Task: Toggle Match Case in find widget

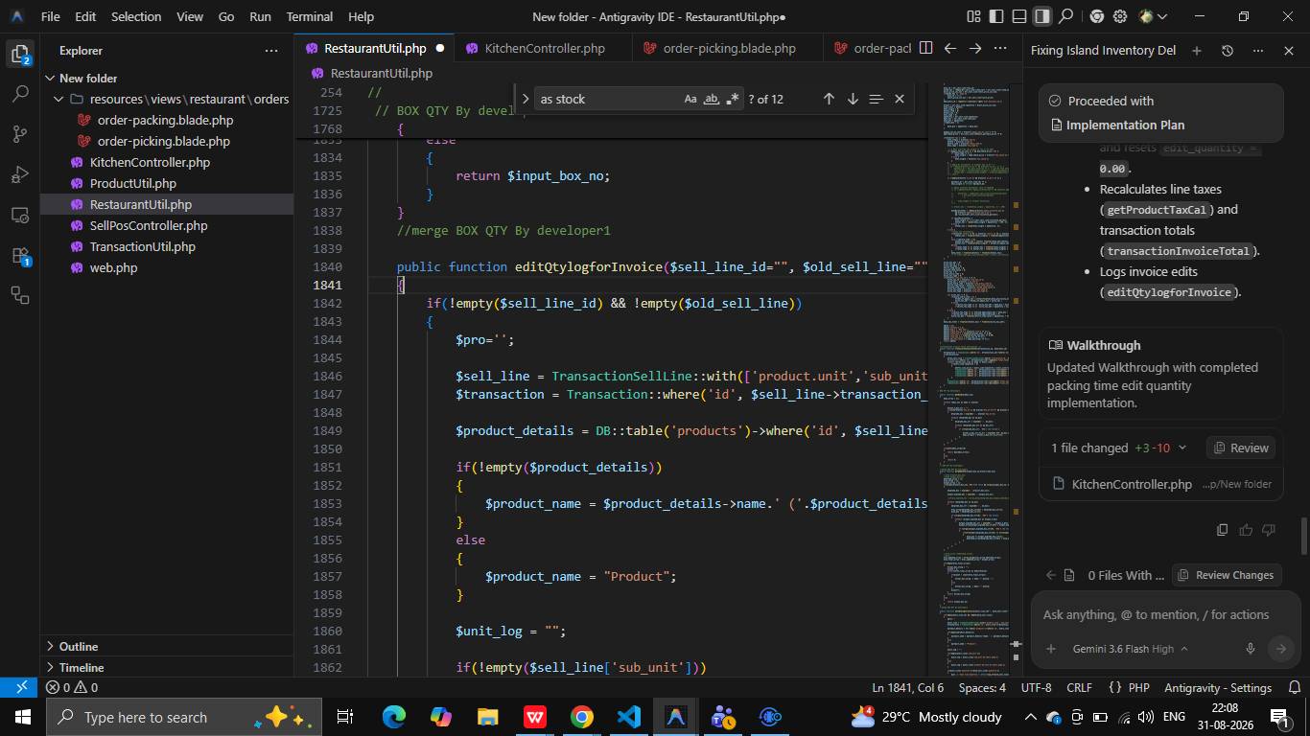Action: (690, 99)
